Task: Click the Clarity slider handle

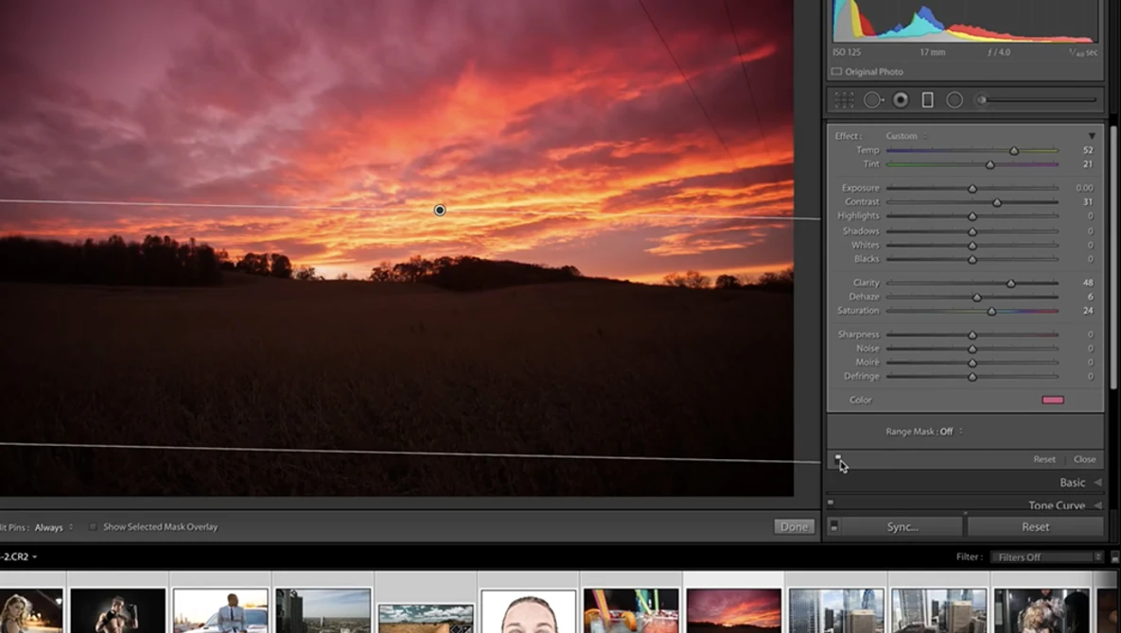Action: pyautogui.click(x=1011, y=283)
